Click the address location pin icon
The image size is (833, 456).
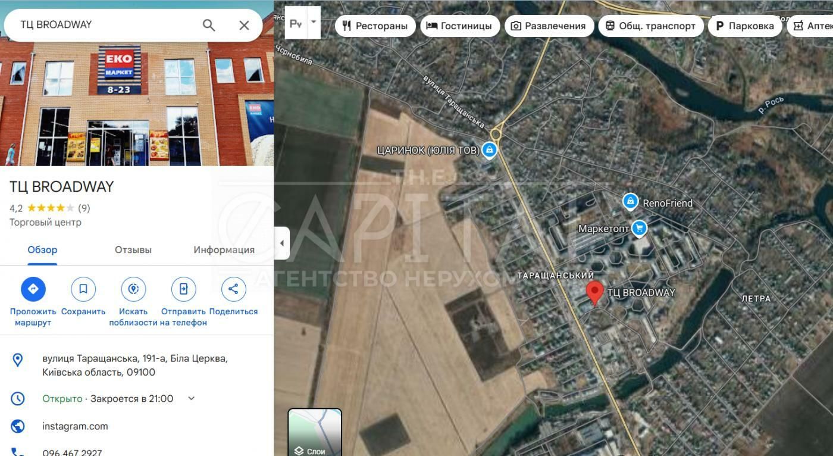tap(18, 360)
